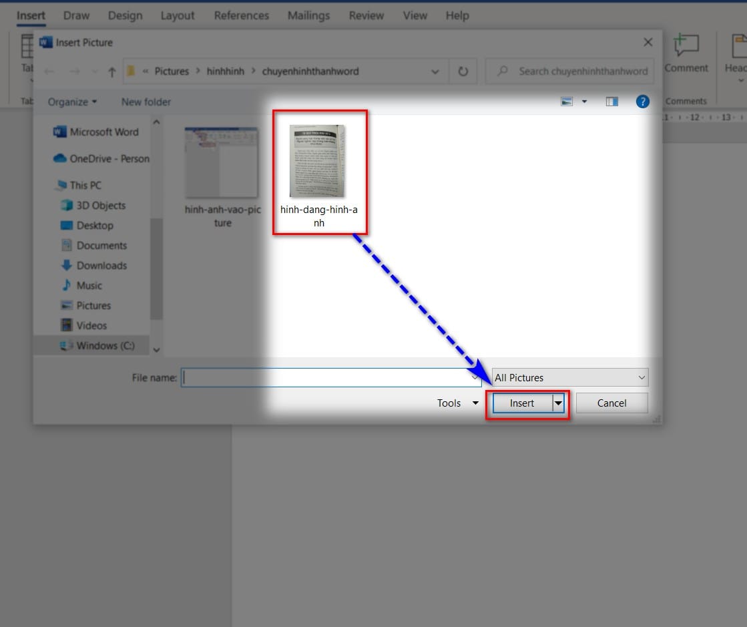This screenshot has height=627, width=747.
Task: Open 3D Objects folder in sidebar
Action: [93, 206]
